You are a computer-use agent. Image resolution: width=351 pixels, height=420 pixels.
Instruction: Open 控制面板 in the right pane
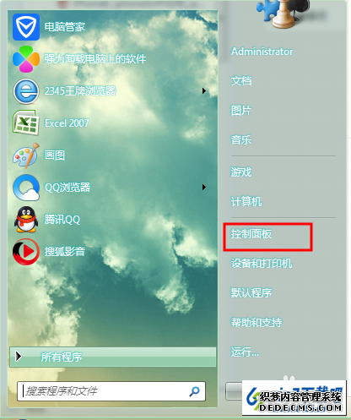click(251, 234)
